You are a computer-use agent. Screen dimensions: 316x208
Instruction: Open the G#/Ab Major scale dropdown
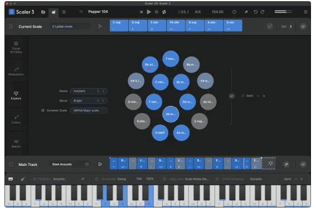tap(89, 110)
